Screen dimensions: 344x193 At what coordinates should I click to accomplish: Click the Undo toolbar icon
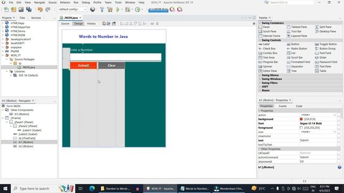(x=40, y=10)
